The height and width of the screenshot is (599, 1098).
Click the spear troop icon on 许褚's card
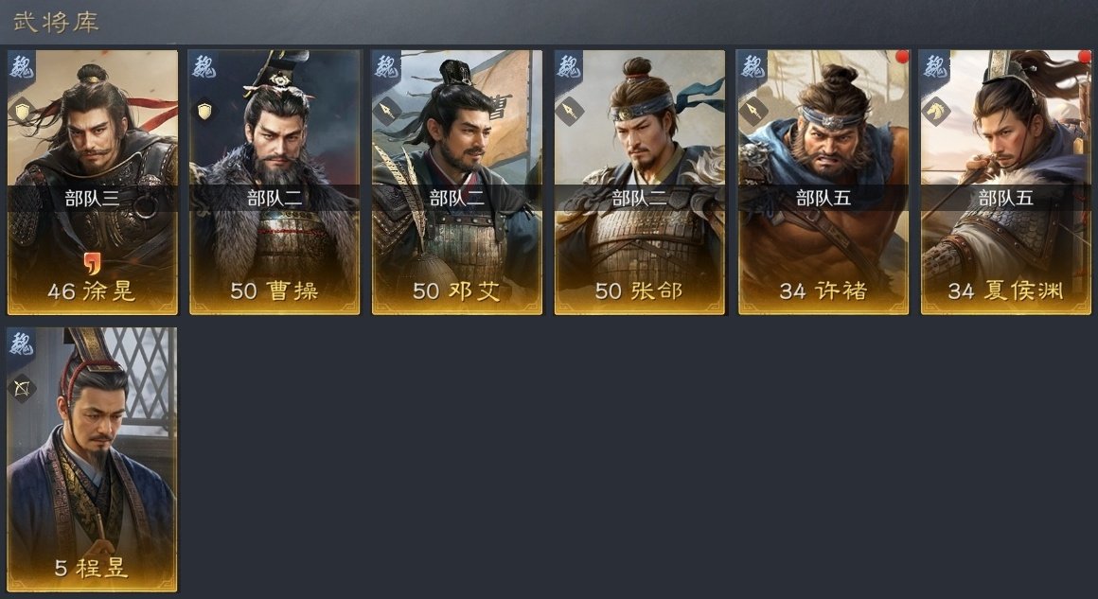point(753,112)
